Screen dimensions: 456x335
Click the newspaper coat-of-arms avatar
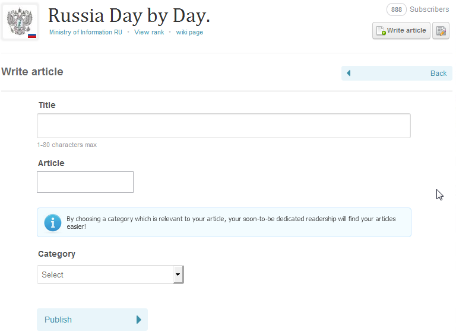[20, 21]
